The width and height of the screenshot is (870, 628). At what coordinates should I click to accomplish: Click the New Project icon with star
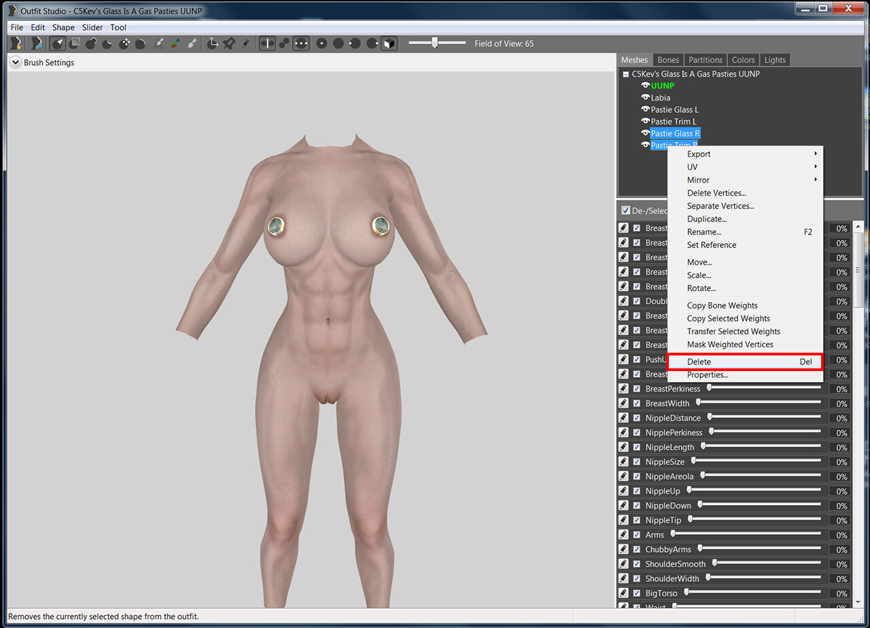16,43
